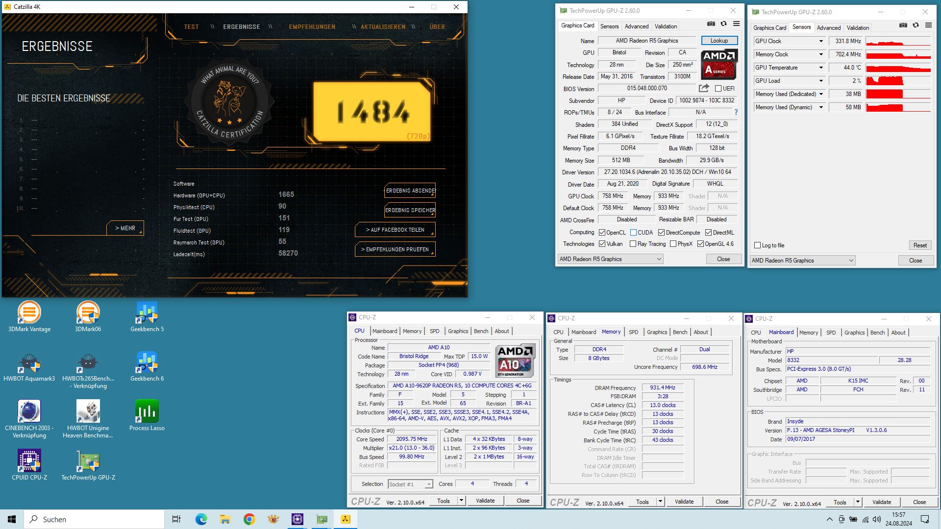Switch to Advanced tab in GPU-Z Graphics Card window

(x=636, y=26)
